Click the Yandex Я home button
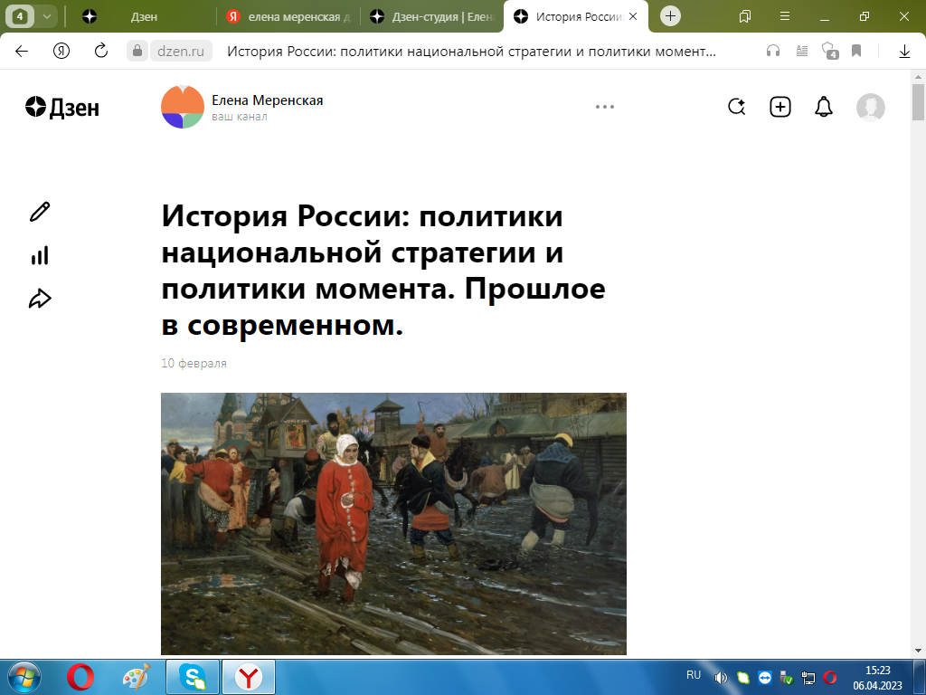The height and width of the screenshot is (695, 926). (x=61, y=52)
